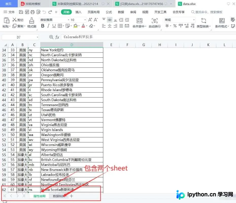This screenshot has width=236, height=203.
Task: Open the Type Conversion menu
Action: coord(204,23)
